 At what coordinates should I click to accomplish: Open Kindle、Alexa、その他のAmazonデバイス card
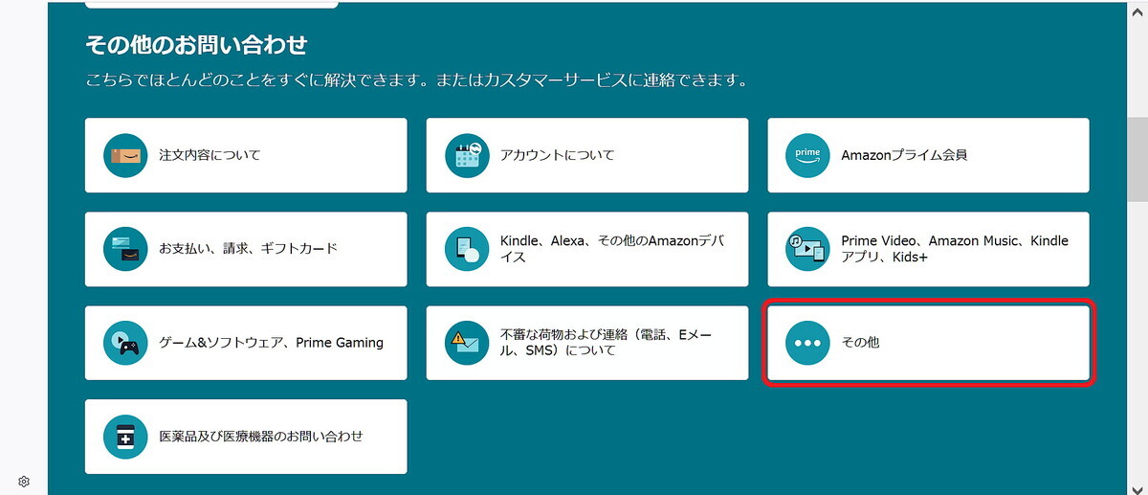pos(587,249)
